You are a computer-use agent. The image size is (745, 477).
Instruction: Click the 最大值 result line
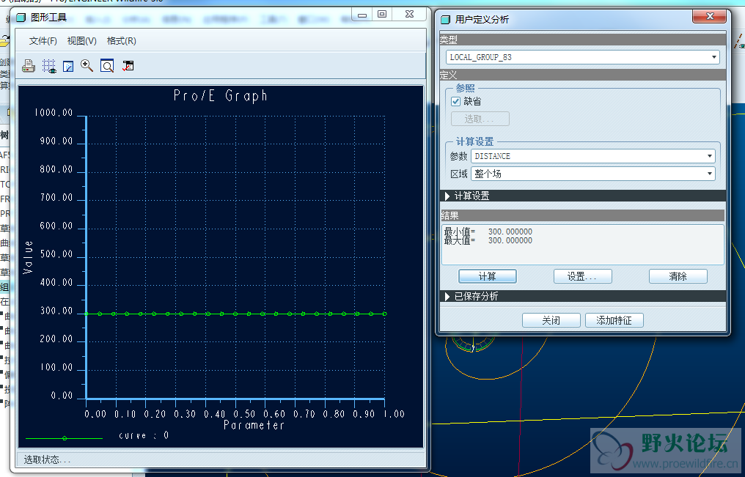488,240
